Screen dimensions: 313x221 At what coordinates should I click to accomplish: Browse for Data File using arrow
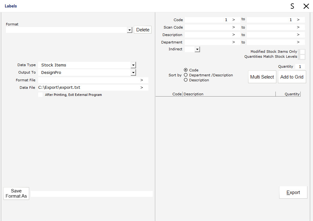(142, 88)
